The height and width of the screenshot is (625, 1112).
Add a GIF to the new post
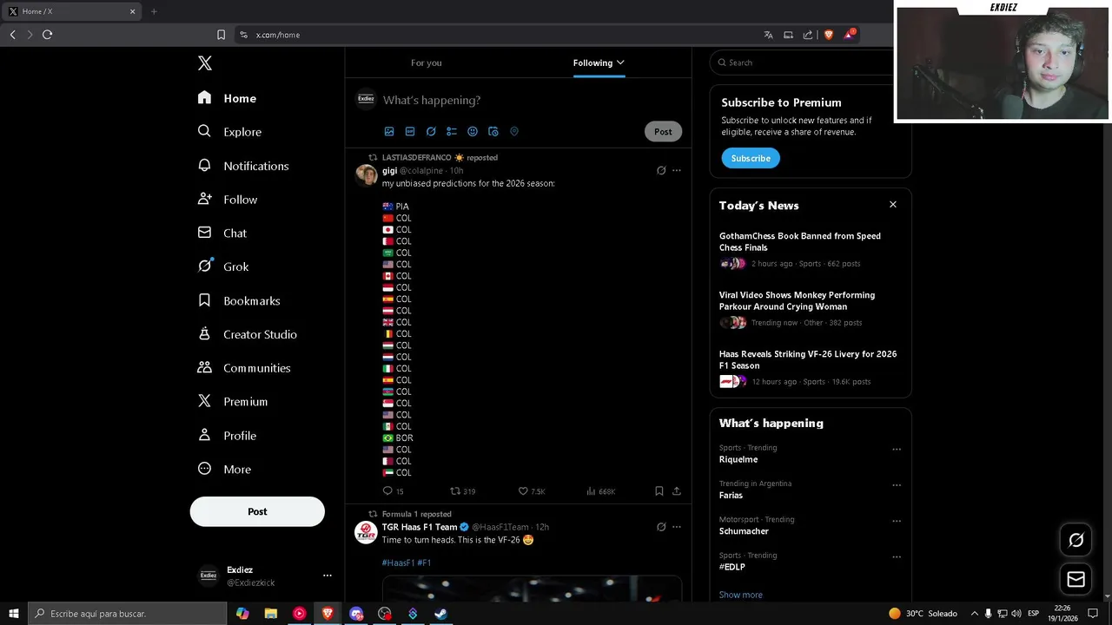[410, 132]
